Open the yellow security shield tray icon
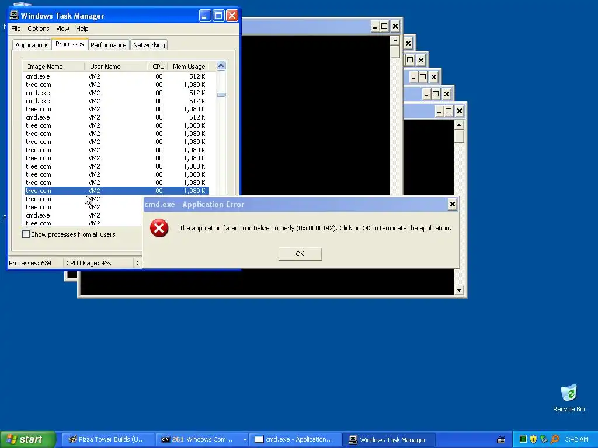 (533, 439)
